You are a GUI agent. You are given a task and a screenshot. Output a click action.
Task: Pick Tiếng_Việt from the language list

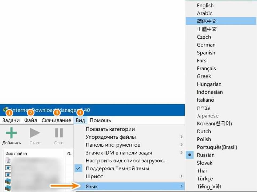pos(221,186)
